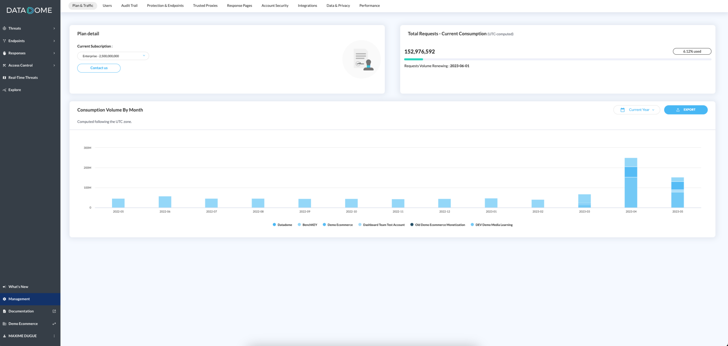Click the 2023-04 chart bar
The image size is (728, 346).
coord(631,182)
